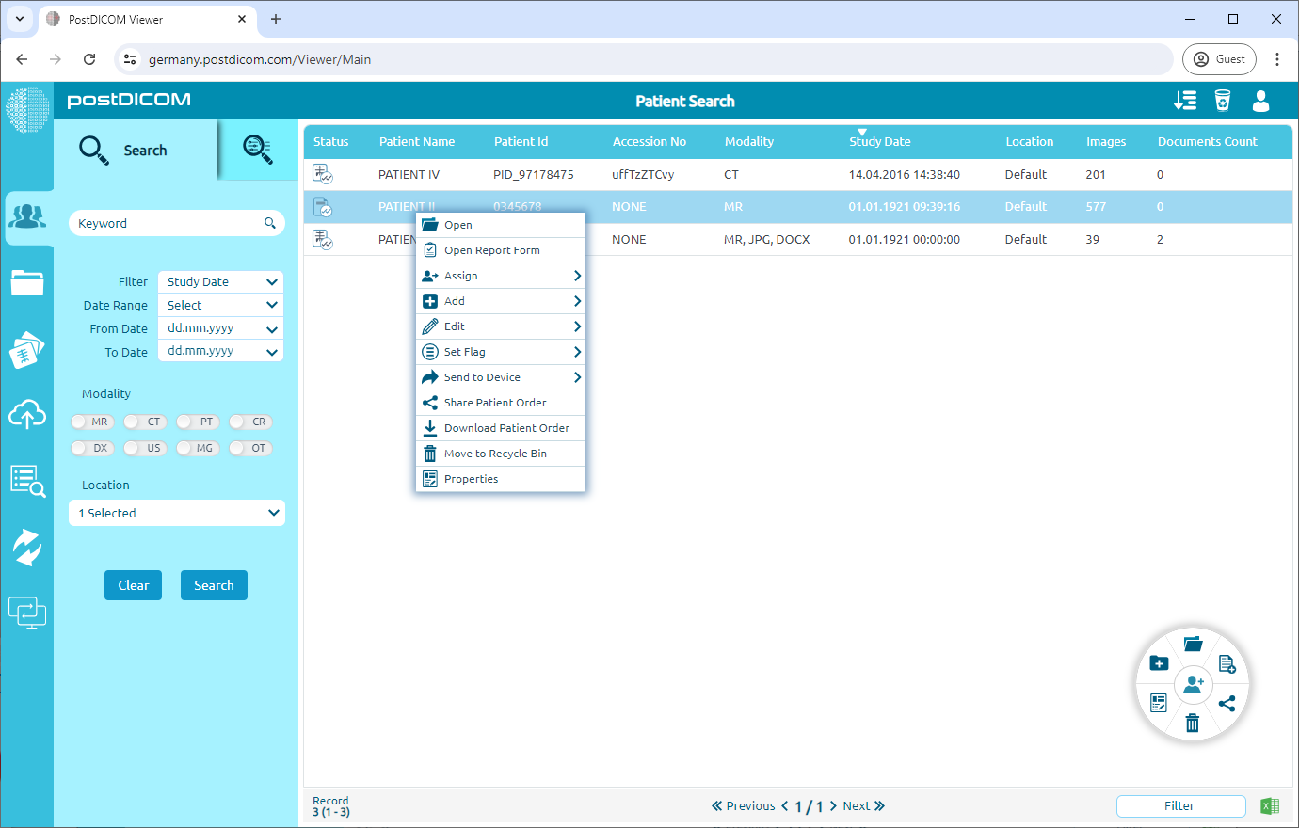1299x828 pixels.
Task: Select the delete trash icon in radial menu
Action: tap(1193, 723)
